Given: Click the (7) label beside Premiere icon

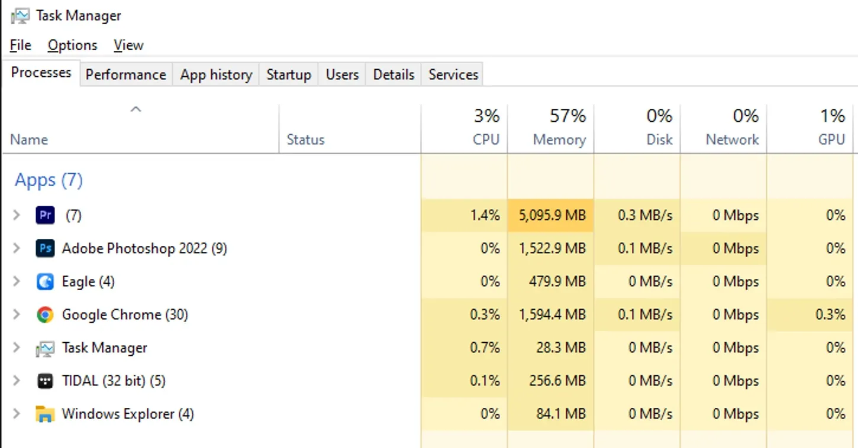Looking at the screenshot, I should click(73, 215).
